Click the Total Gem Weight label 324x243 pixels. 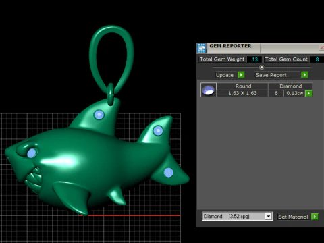click(x=222, y=59)
